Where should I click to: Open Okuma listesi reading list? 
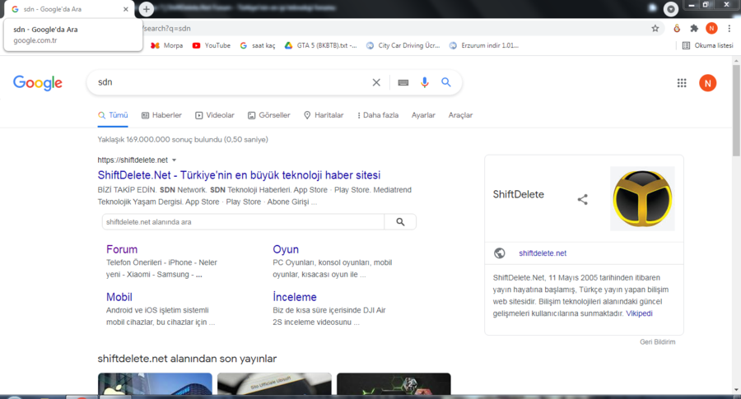(708, 45)
